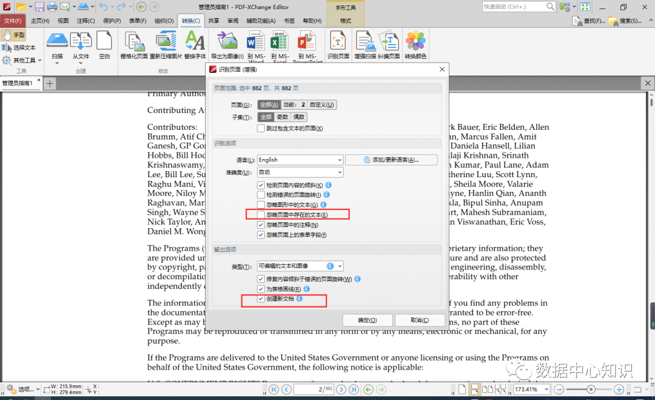Click the page number input field
The image size is (655, 400).
click(x=314, y=390)
